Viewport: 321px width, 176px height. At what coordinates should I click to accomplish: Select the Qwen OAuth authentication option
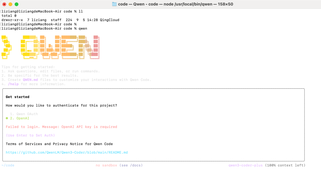point(24,114)
